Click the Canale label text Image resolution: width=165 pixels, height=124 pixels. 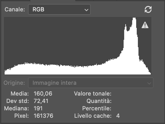tap(15, 9)
